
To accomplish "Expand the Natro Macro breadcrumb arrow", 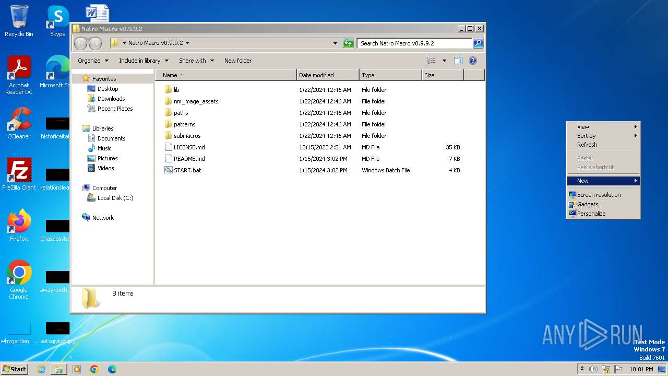I will coord(188,43).
